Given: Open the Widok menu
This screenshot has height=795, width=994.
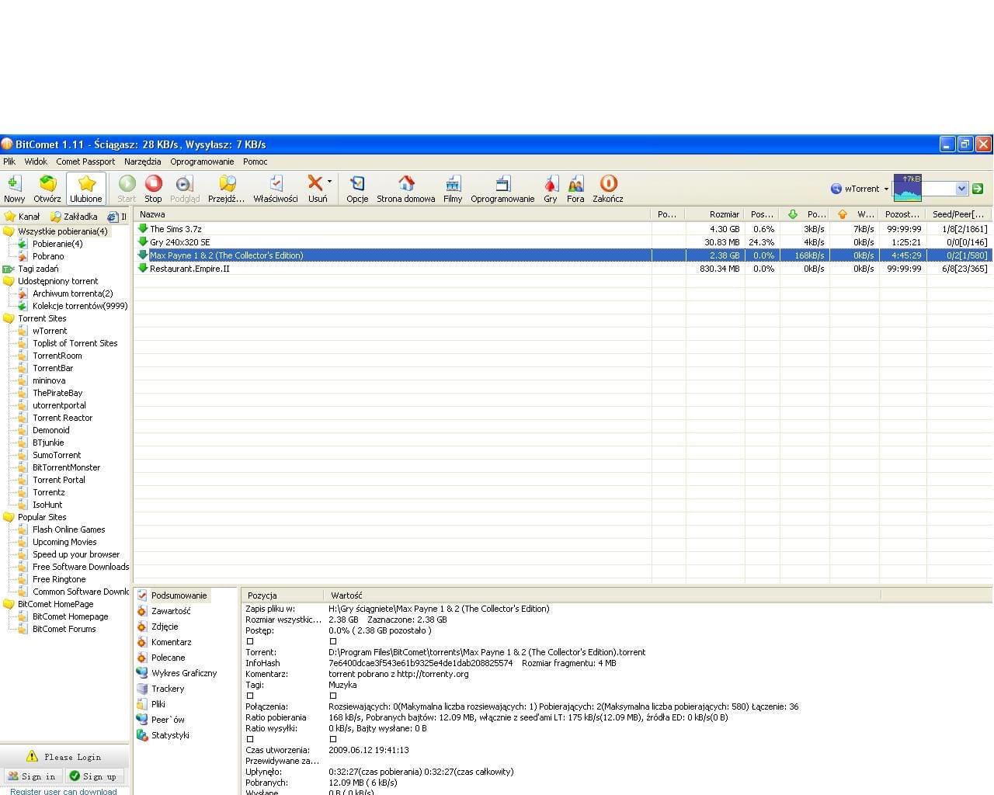Looking at the screenshot, I should [36, 161].
